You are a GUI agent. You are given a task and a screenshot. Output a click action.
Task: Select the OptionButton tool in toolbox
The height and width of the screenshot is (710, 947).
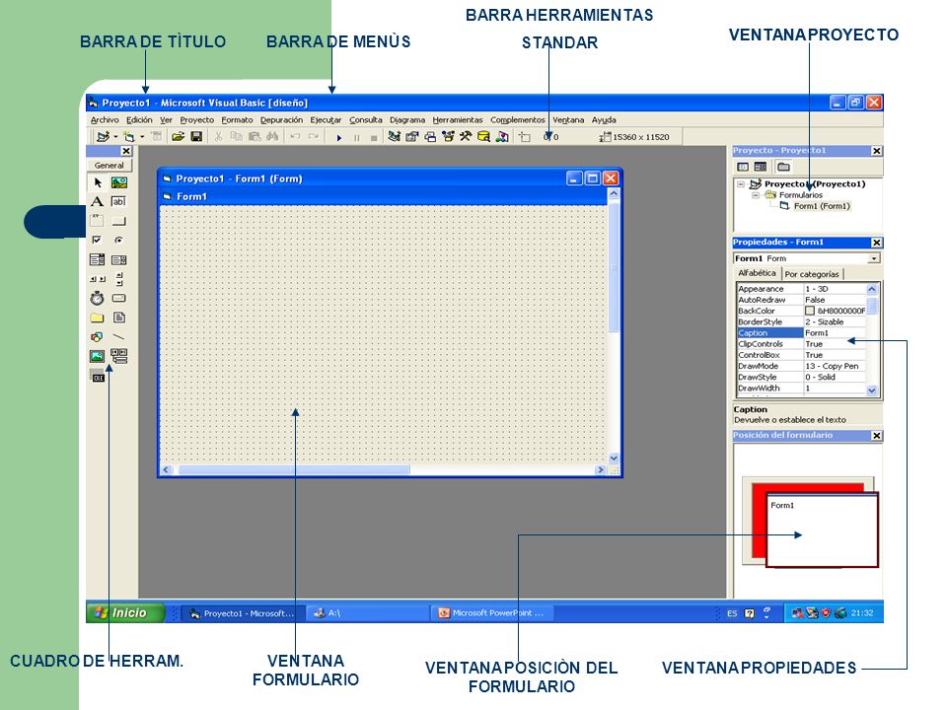coord(119,241)
